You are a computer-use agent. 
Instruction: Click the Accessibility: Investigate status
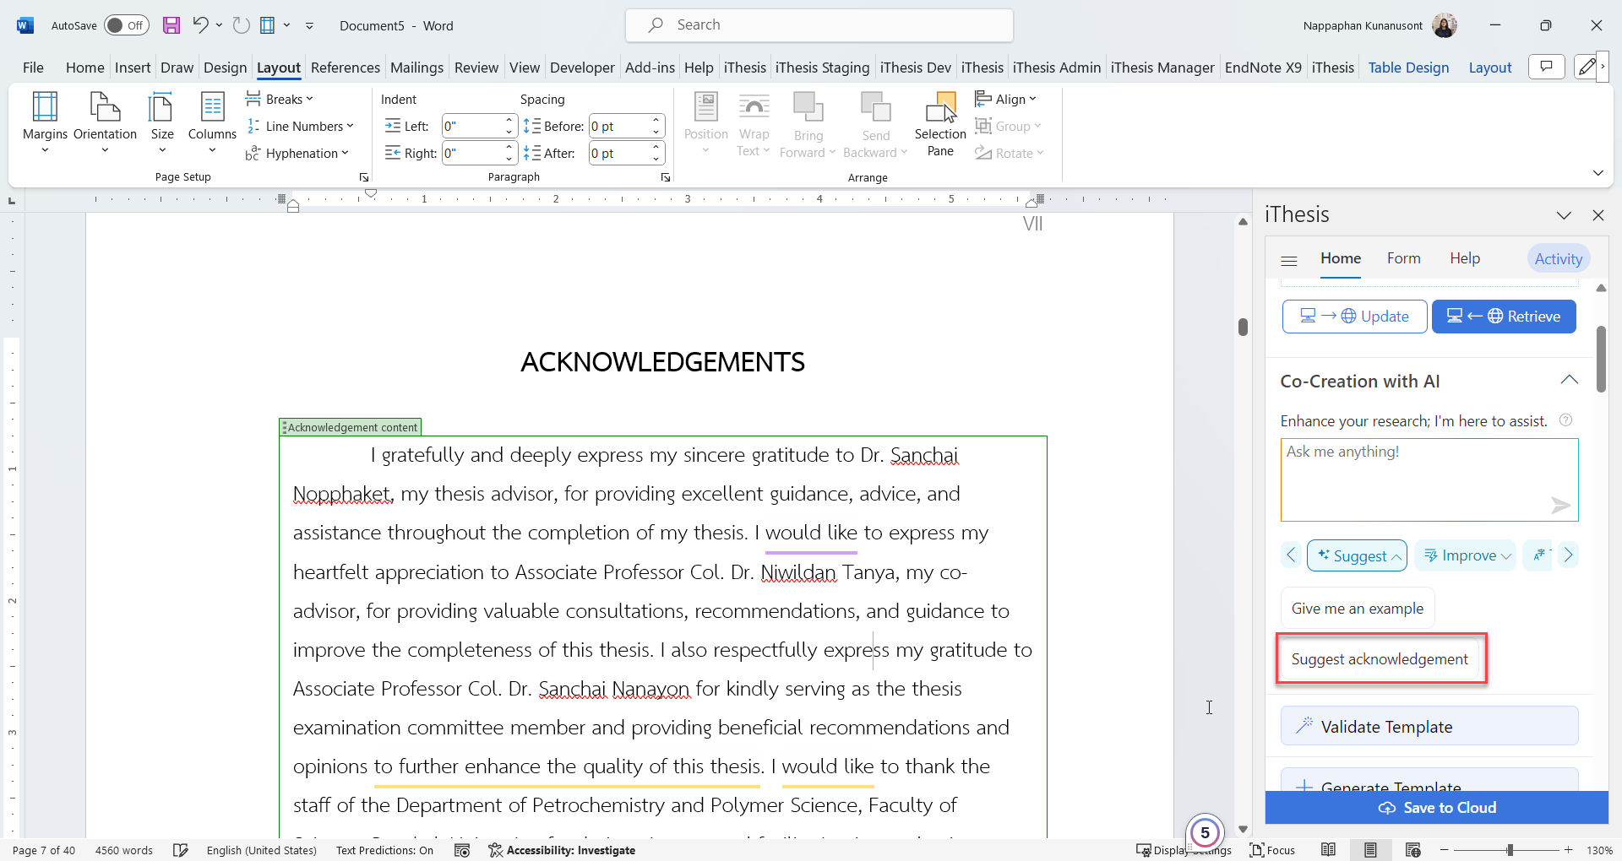(x=562, y=850)
